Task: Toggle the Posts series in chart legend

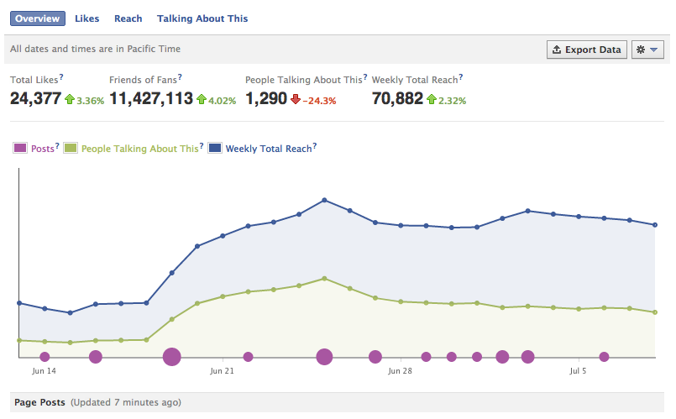Action: [x=40, y=149]
